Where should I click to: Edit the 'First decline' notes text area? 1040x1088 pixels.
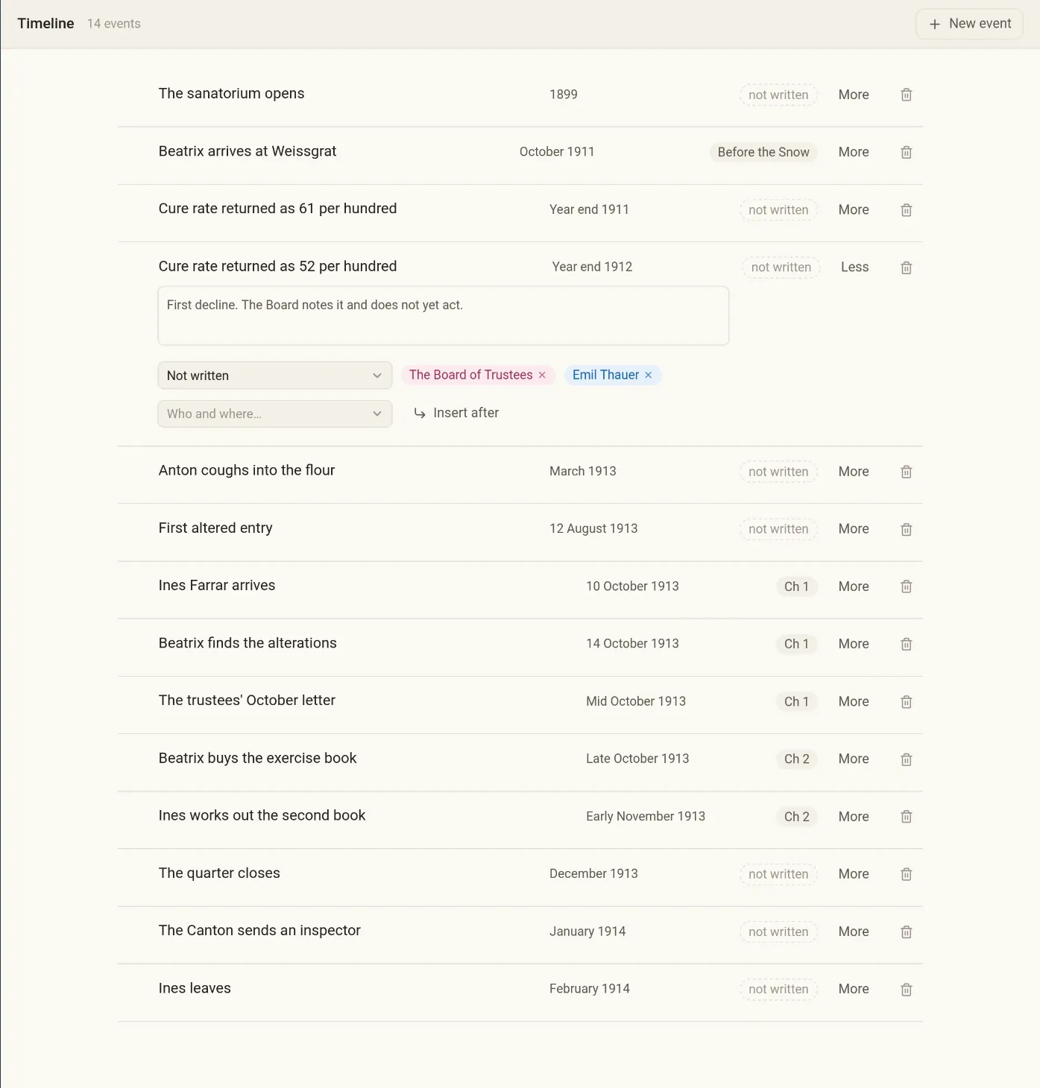point(444,316)
